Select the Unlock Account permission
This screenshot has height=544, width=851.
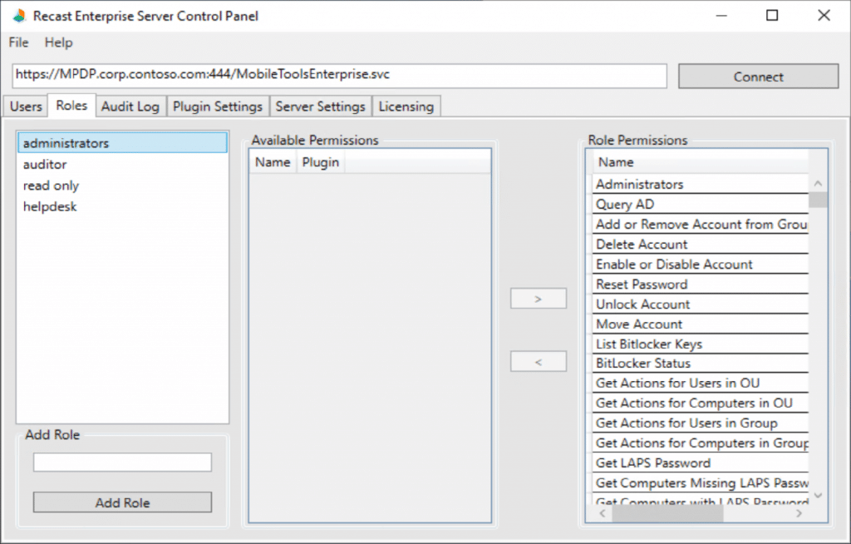pos(700,304)
